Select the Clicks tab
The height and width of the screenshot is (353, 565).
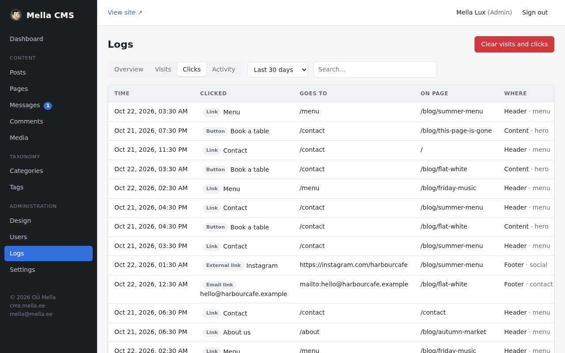click(x=192, y=69)
